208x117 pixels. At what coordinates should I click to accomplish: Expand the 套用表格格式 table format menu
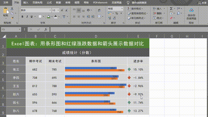click(137, 13)
